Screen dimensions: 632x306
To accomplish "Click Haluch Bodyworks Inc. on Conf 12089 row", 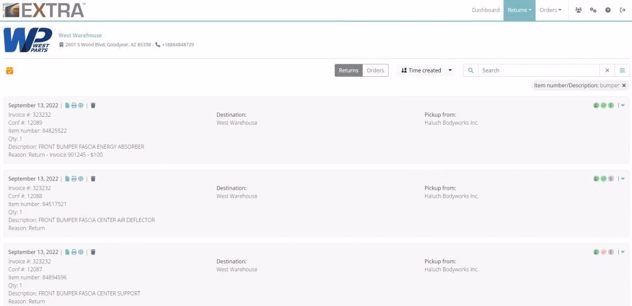I will point(451,123).
